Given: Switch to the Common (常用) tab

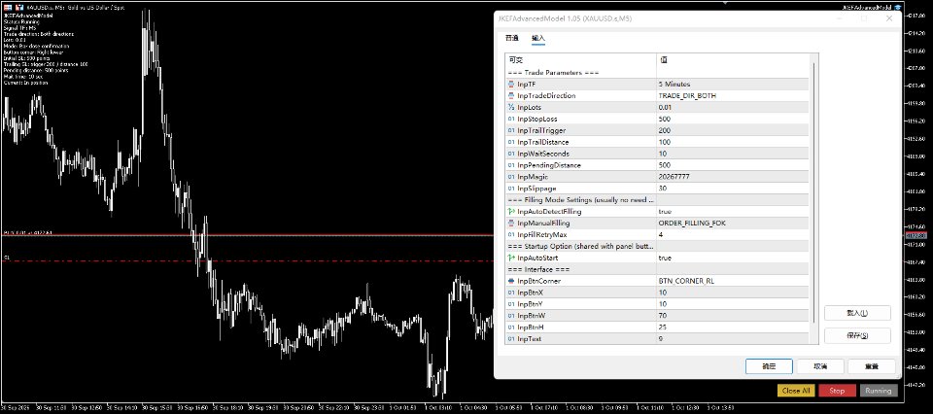Looking at the screenshot, I should (x=512, y=38).
